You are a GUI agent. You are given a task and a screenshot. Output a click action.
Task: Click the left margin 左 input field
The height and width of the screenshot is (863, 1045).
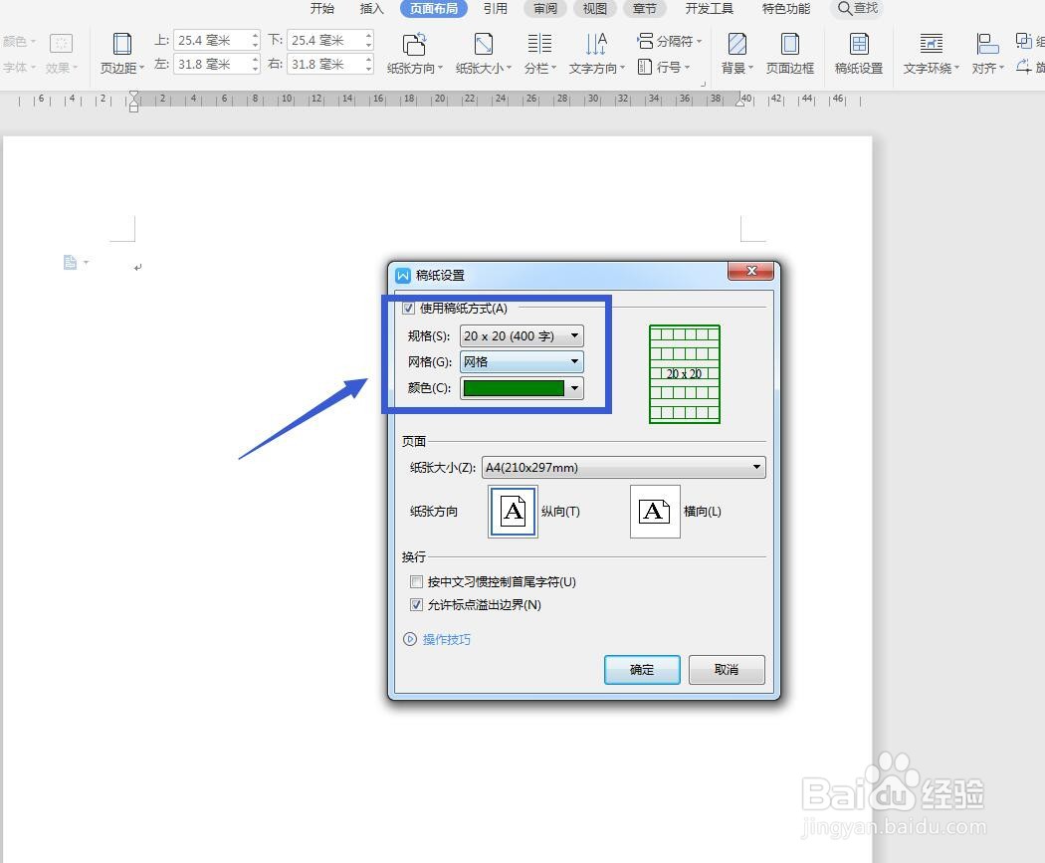[x=211, y=65]
